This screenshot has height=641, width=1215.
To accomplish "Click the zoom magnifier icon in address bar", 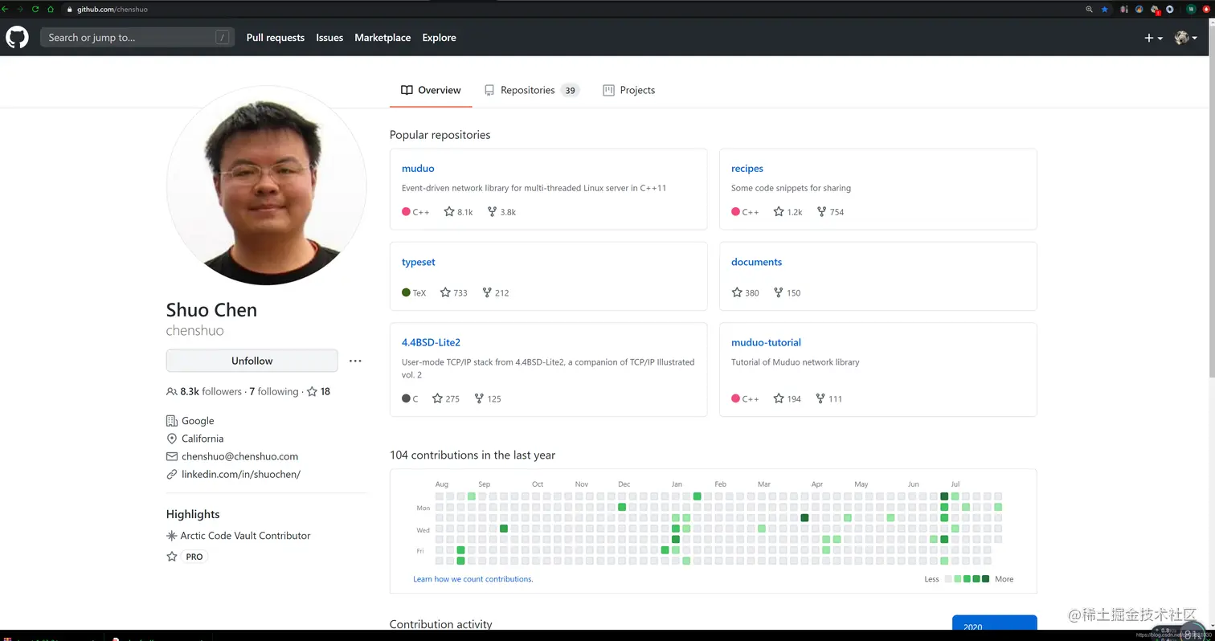I will coord(1089,9).
